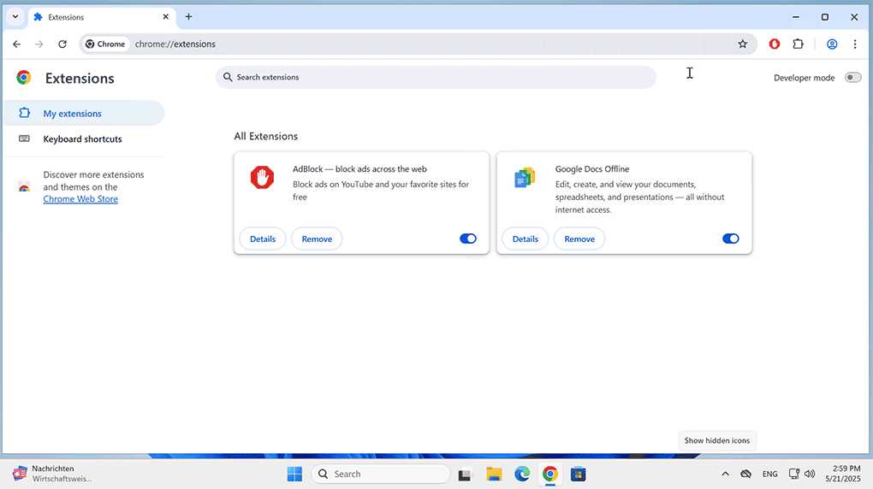873x489 pixels.
Task: Close the Extensions tab
Action: (x=165, y=17)
